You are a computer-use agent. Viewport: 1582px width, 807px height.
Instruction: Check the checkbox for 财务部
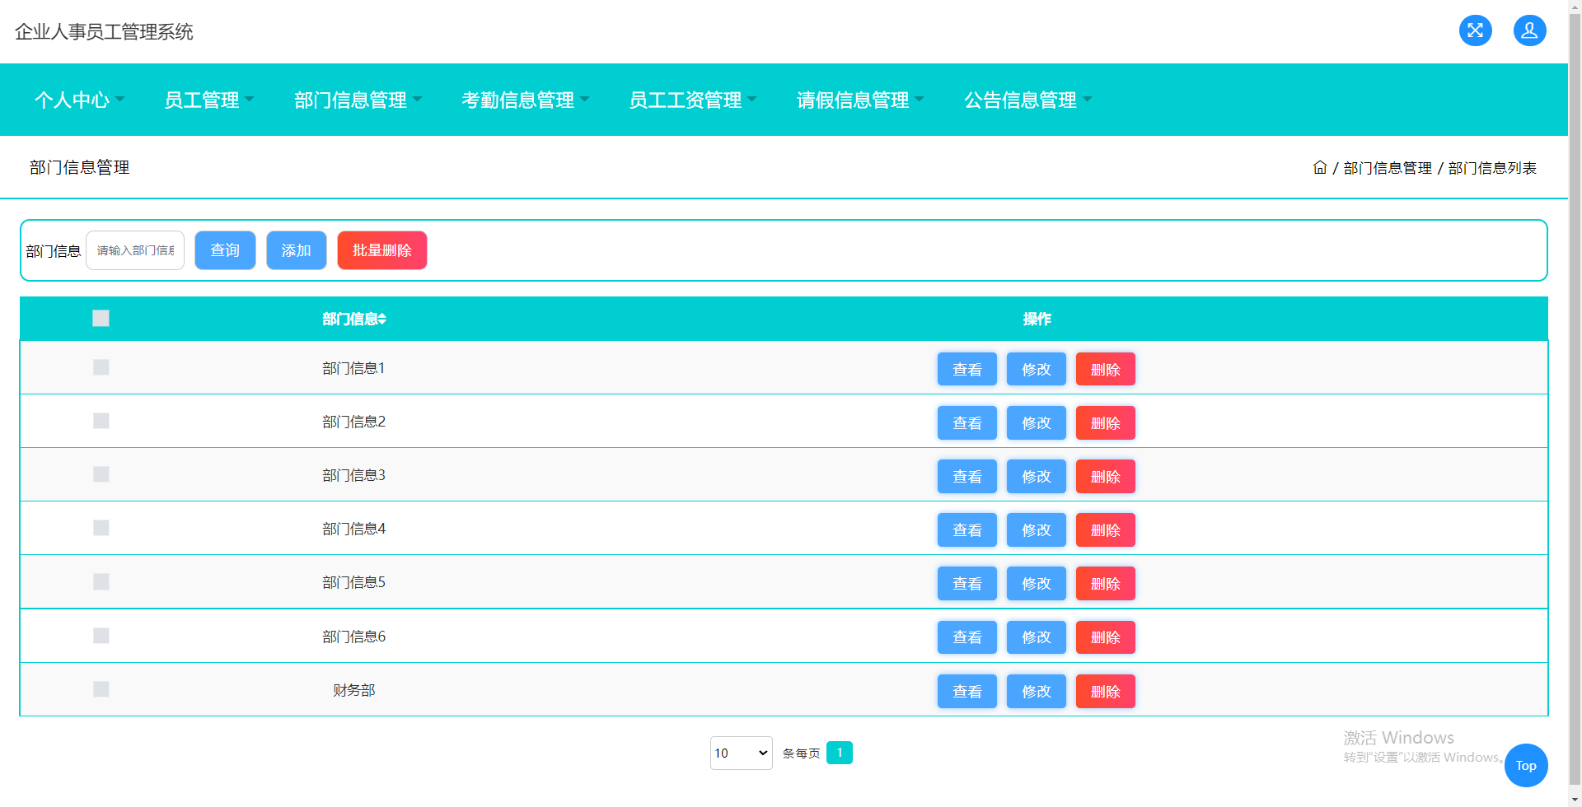click(x=101, y=689)
